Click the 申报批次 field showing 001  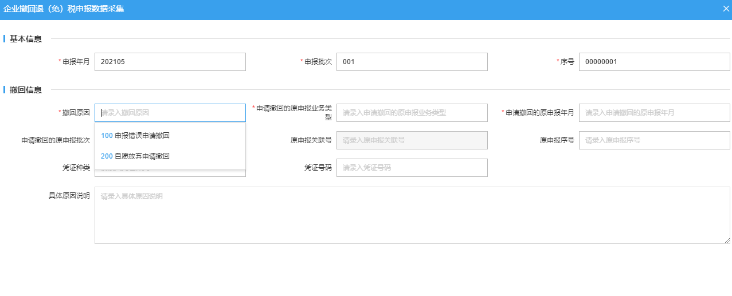[x=412, y=62]
